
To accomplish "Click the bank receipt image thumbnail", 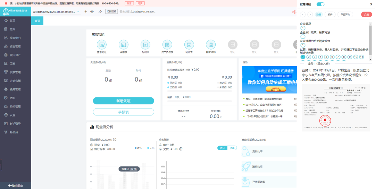I will pos(336,108).
